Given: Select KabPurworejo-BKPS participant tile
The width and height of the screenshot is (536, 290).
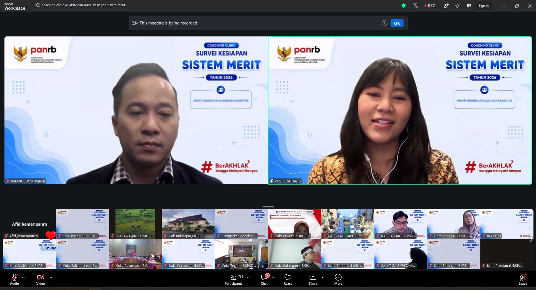Looking at the screenshot, I should [x=294, y=224].
